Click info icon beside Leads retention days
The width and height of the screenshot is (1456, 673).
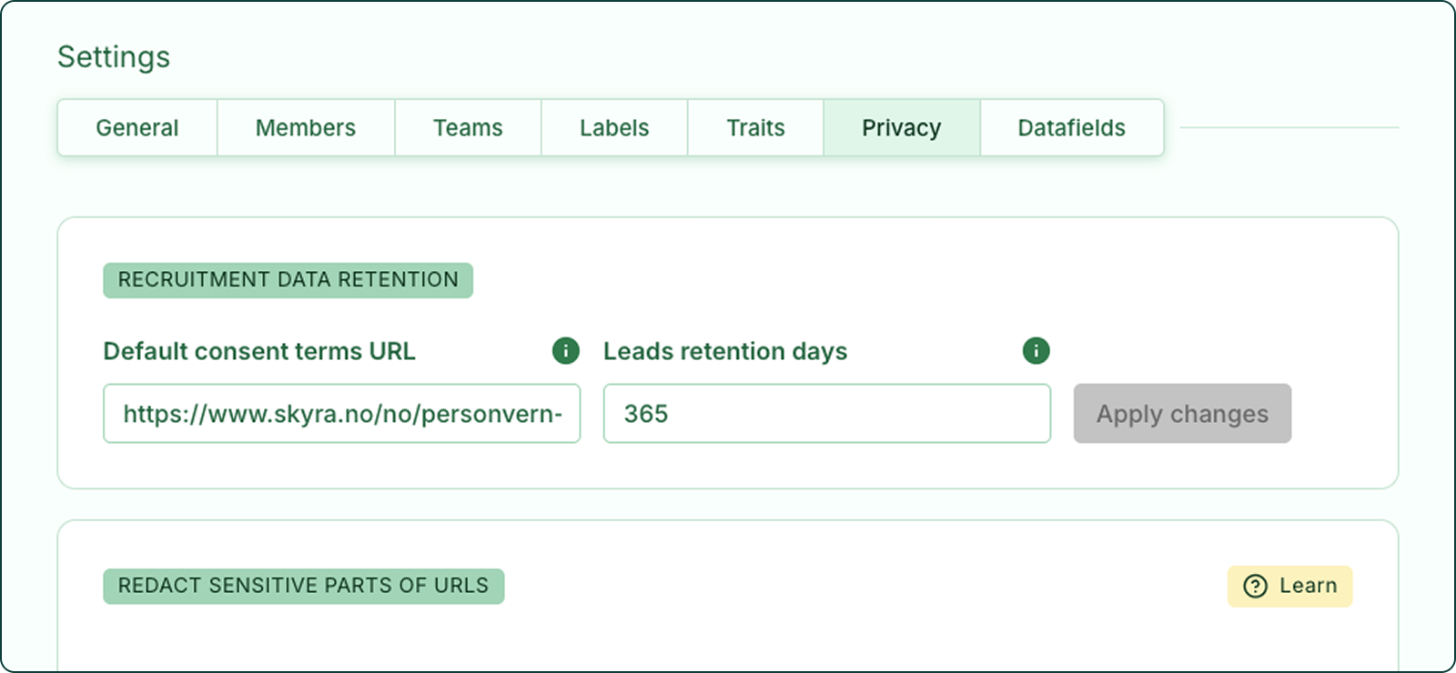(x=1036, y=350)
